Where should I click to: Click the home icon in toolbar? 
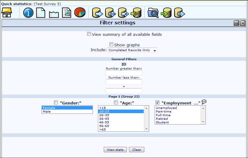pos(7,13)
